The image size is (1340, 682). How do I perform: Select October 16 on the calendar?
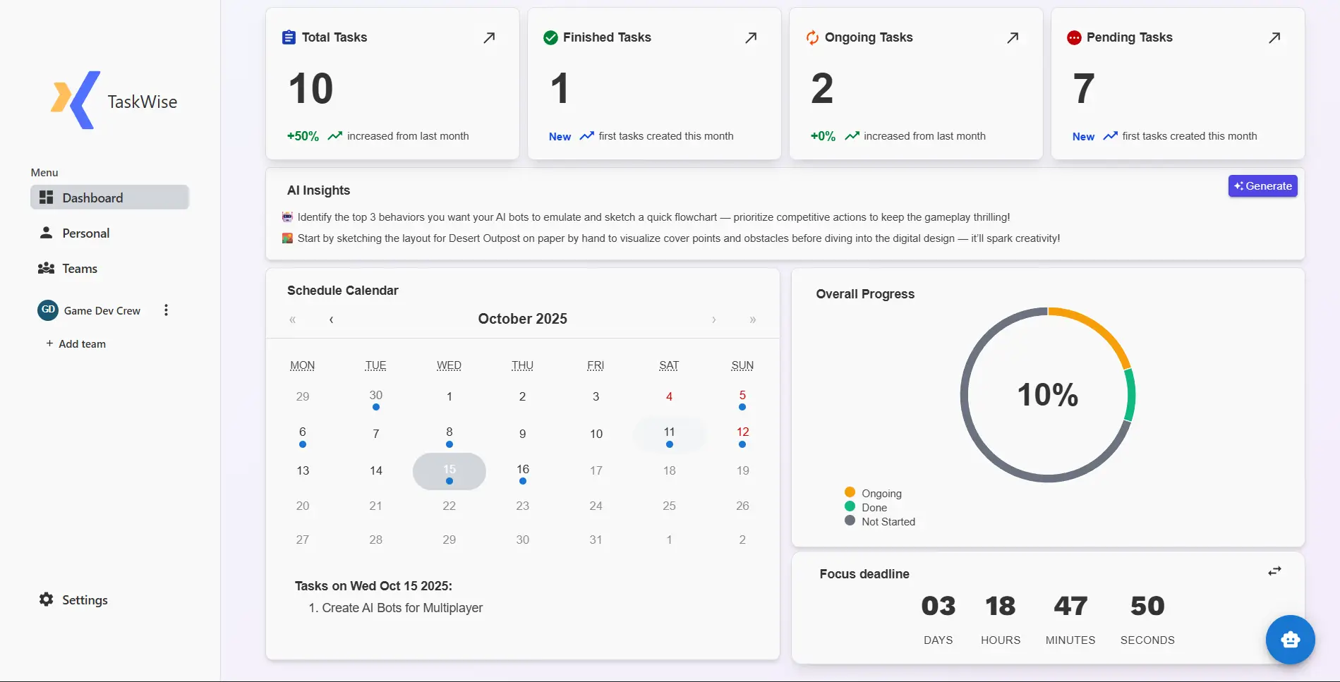click(x=522, y=470)
